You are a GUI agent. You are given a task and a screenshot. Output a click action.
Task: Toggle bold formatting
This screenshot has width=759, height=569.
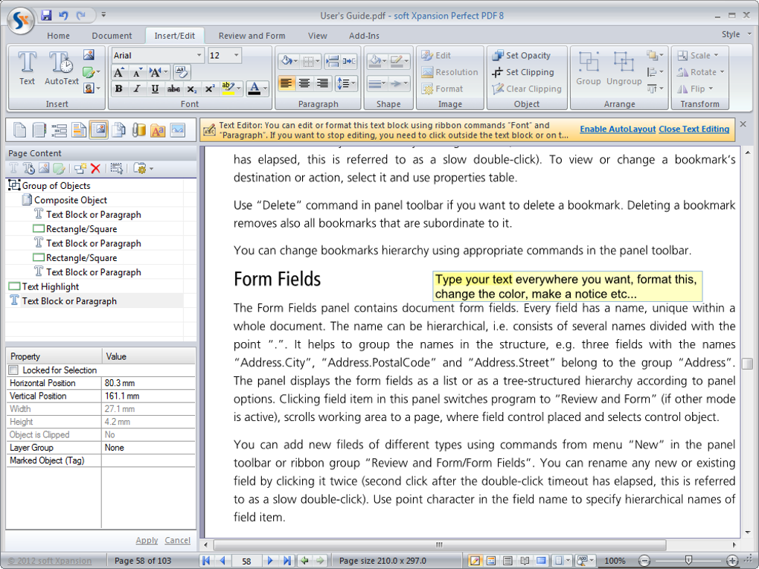[118, 89]
